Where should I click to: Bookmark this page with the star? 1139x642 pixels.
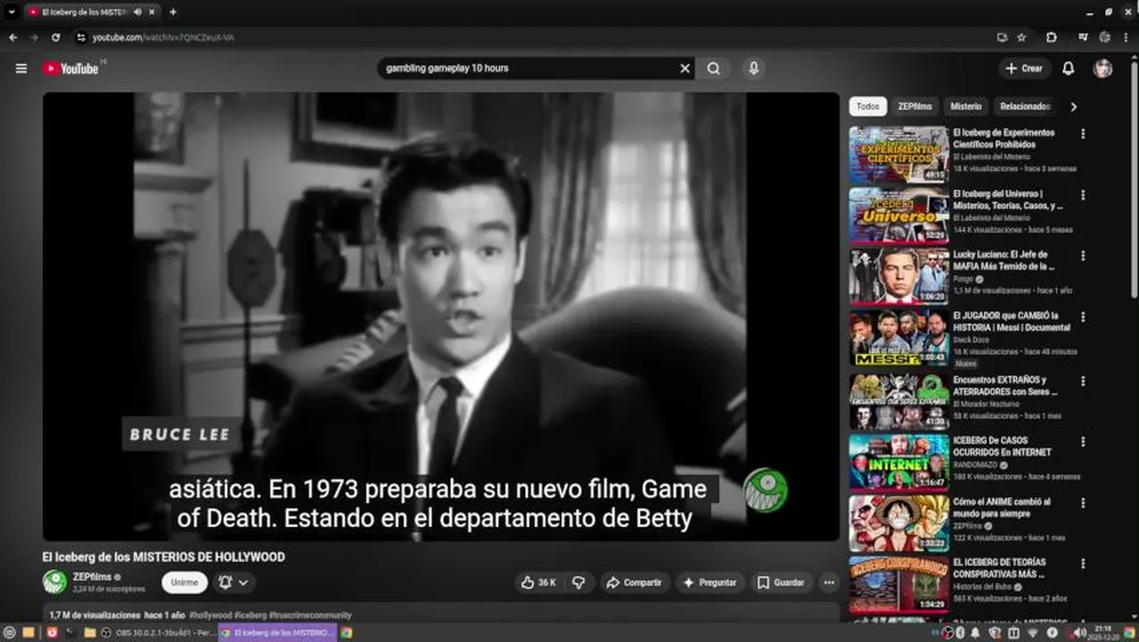coord(1021,37)
